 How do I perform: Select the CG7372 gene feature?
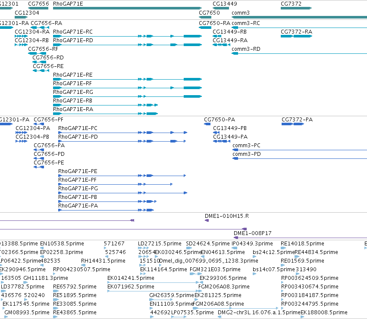tap(296, 8)
